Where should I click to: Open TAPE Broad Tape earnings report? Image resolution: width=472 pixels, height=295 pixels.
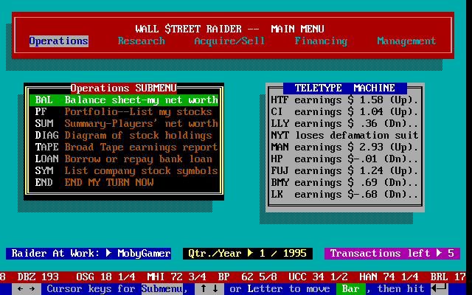(x=124, y=147)
